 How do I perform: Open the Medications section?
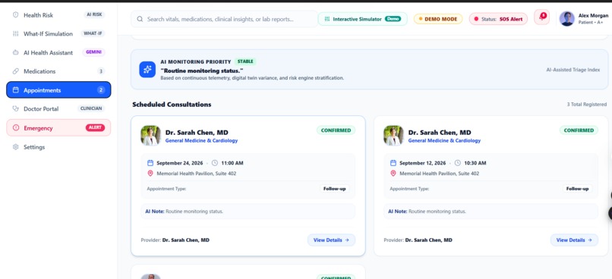tap(58, 71)
